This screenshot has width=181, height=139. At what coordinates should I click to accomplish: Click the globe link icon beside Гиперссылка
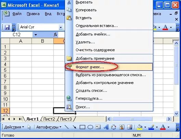pyautogui.click(x=69, y=99)
